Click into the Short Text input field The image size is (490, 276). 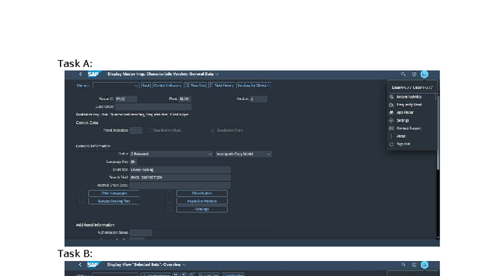tap(179, 170)
